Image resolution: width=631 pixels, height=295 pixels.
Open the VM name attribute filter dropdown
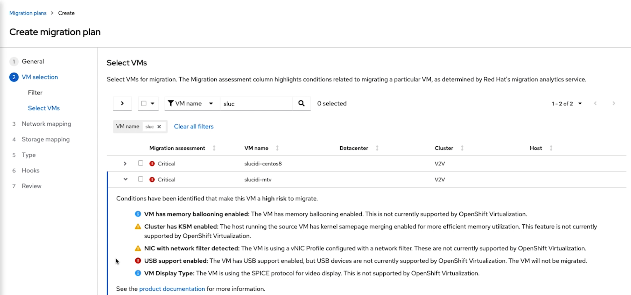pos(211,103)
